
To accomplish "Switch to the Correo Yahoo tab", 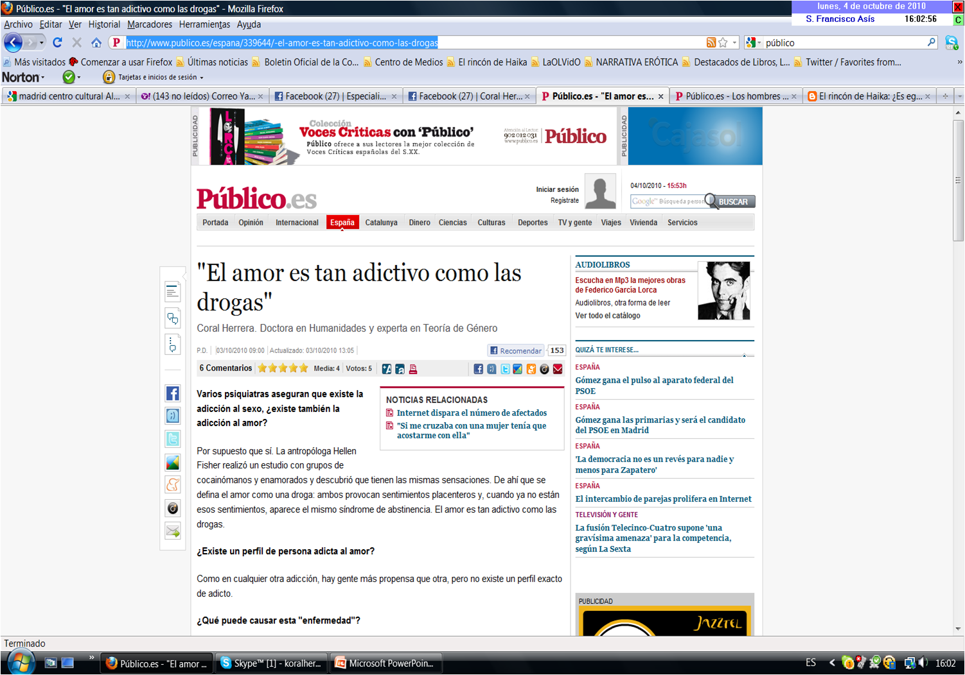I will [x=202, y=96].
